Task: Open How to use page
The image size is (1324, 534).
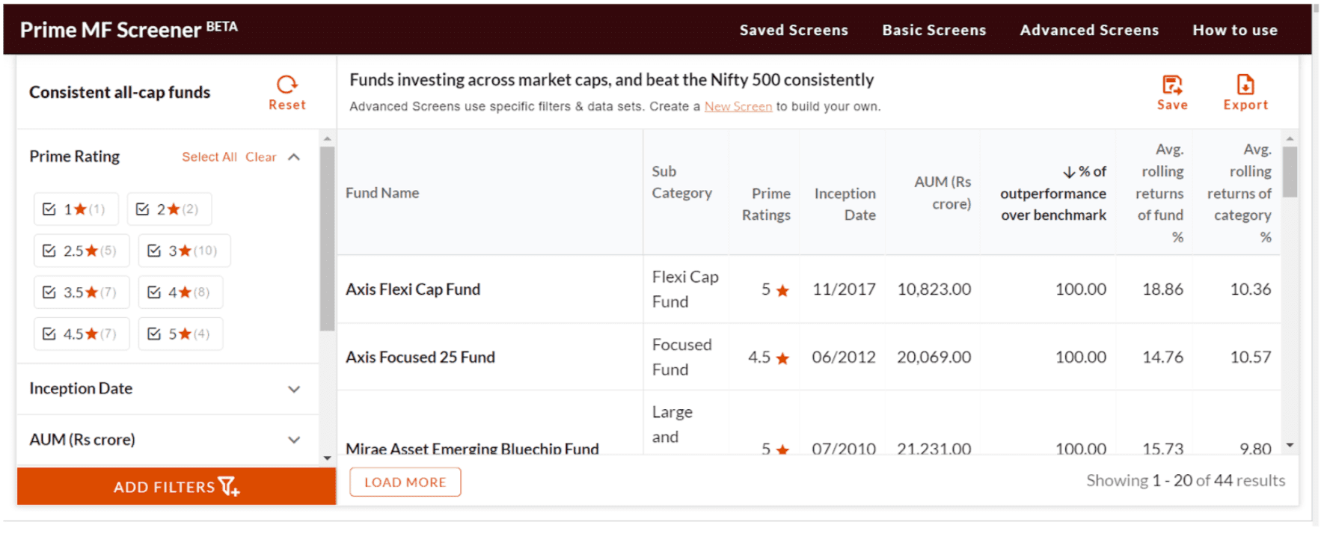Action: pos(1235,30)
